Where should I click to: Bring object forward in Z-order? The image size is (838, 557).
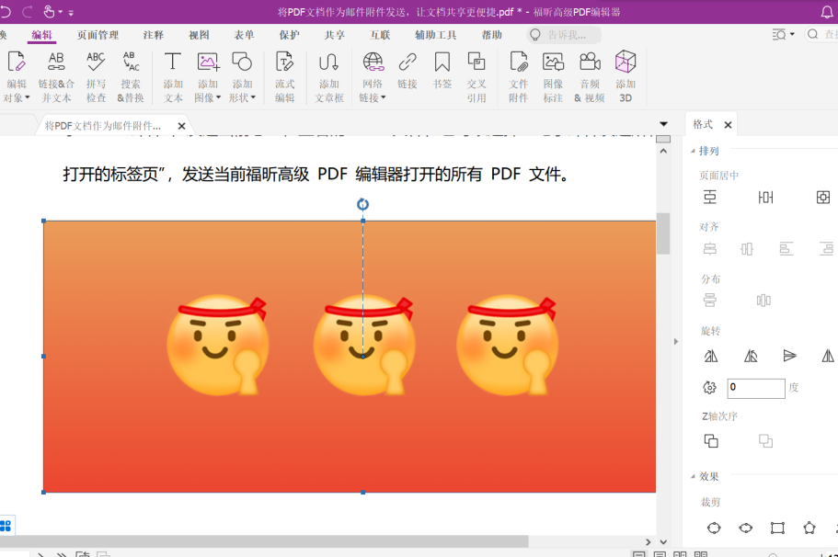[x=711, y=441]
